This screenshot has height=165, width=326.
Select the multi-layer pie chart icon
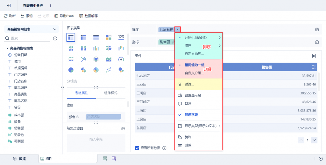tap(96, 70)
